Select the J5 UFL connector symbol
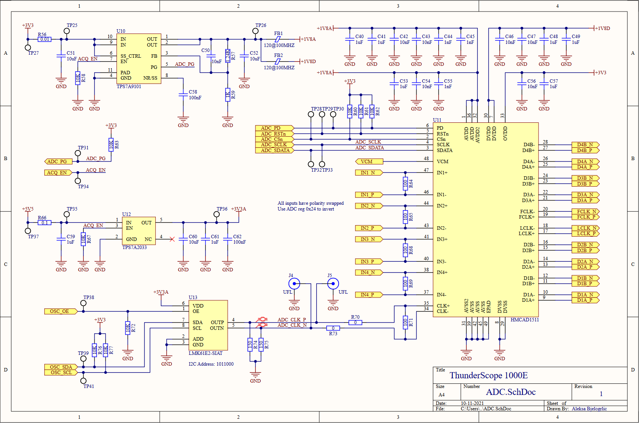Screen dimensions: 639x423 [x=333, y=284]
